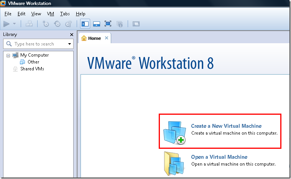Viewport: 291px width, 179px height.
Task: Select the Other item in Library
Action: click(x=33, y=62)
